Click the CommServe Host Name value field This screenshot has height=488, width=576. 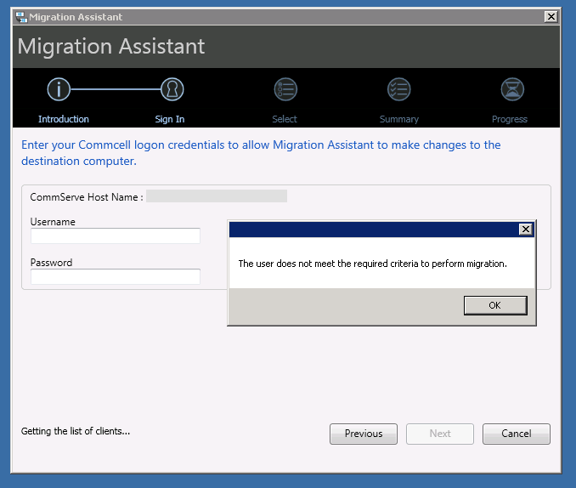[217, 196]
